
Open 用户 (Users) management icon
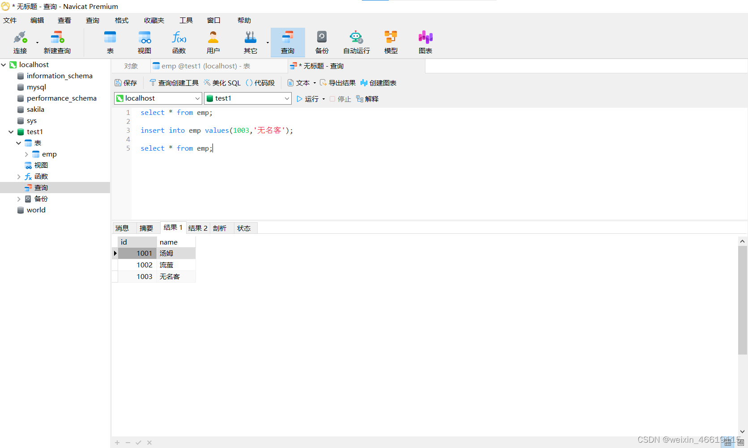213,42
